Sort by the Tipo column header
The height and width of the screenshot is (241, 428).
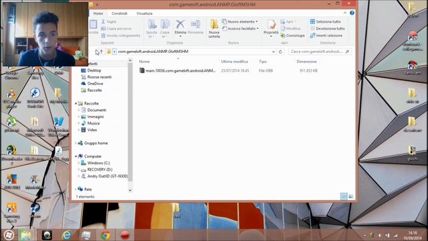click(263, 62)
